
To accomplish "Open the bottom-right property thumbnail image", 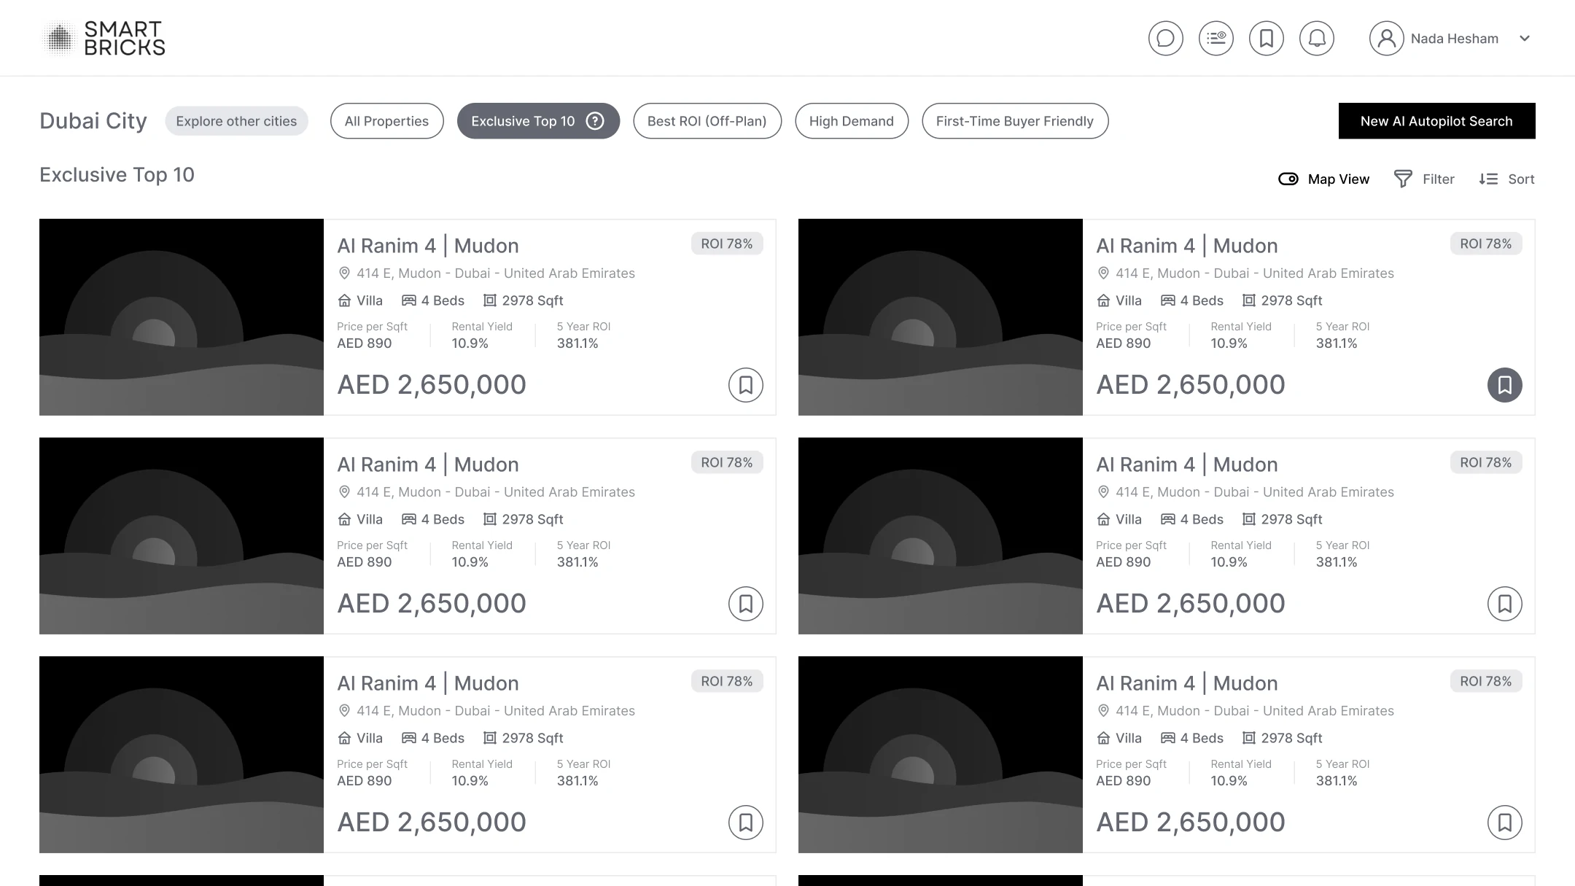I will 941,755.
